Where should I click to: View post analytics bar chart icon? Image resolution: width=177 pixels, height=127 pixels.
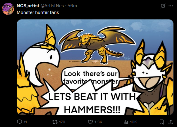pyautogui.click(x=126, y=122)
